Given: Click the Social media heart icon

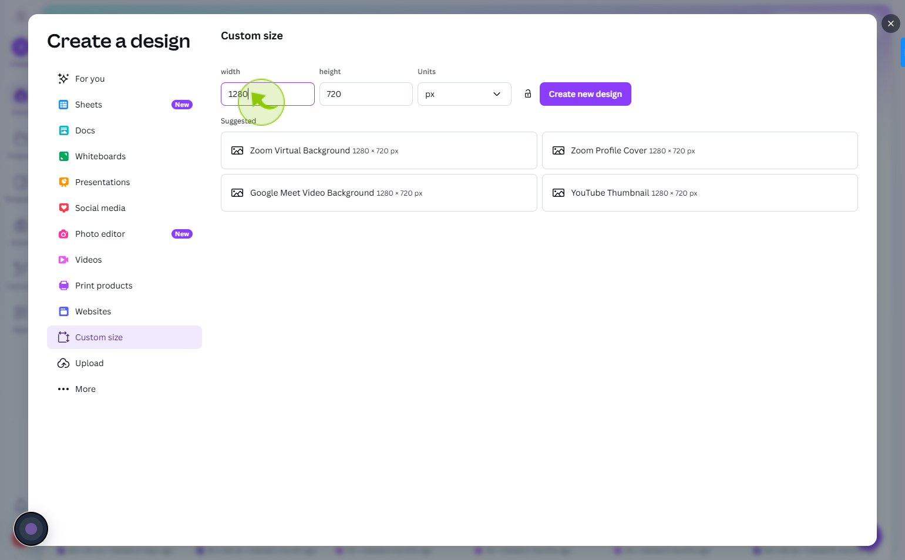Looking at the screenshot, I should tap(63, 208).
